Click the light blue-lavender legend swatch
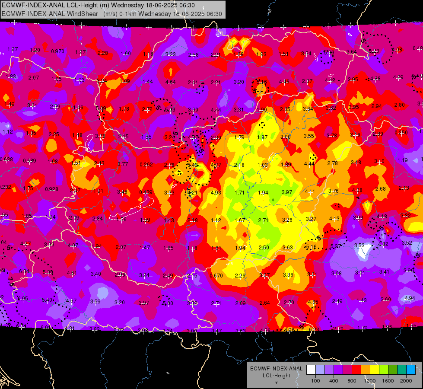 320,370
